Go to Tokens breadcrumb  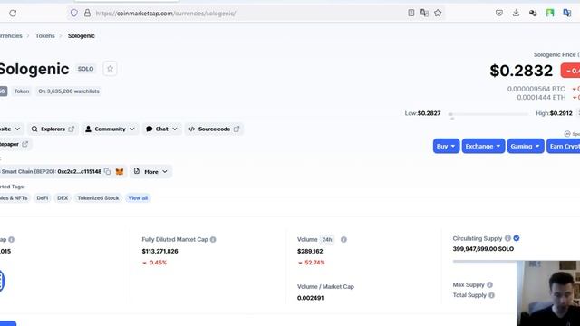click(x=45, y=36)
